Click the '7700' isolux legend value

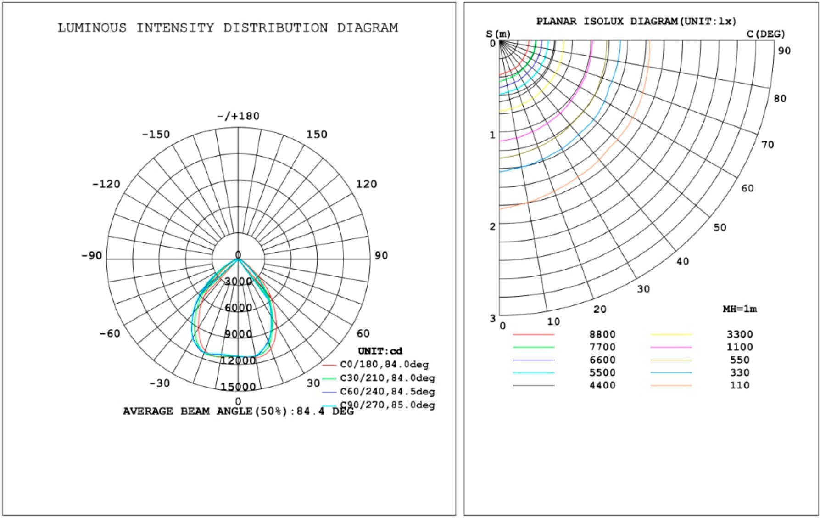(602, 347)
